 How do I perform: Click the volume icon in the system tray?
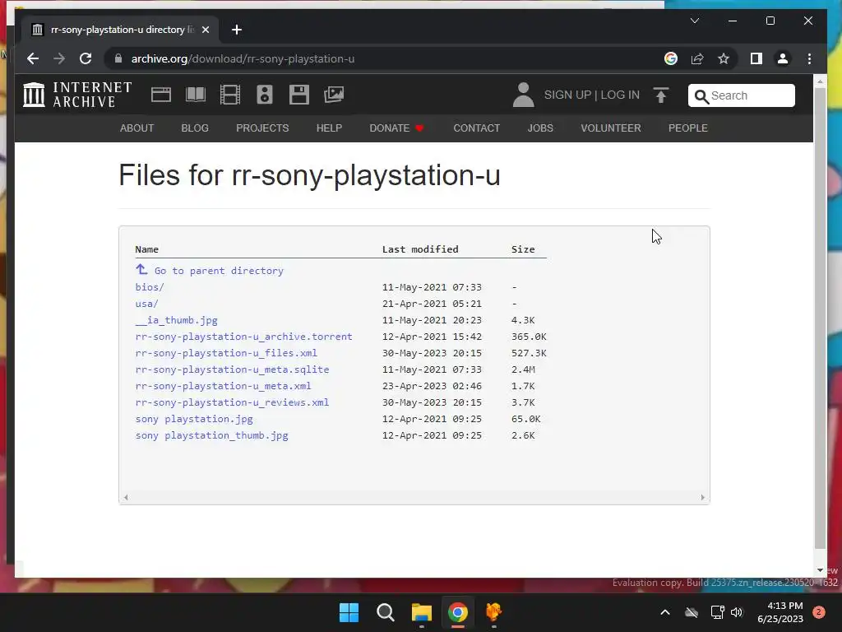click(x=737, y=612)
